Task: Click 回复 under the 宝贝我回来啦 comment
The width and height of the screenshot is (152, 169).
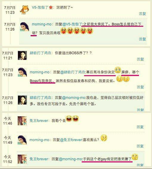Action: [142, 39]
